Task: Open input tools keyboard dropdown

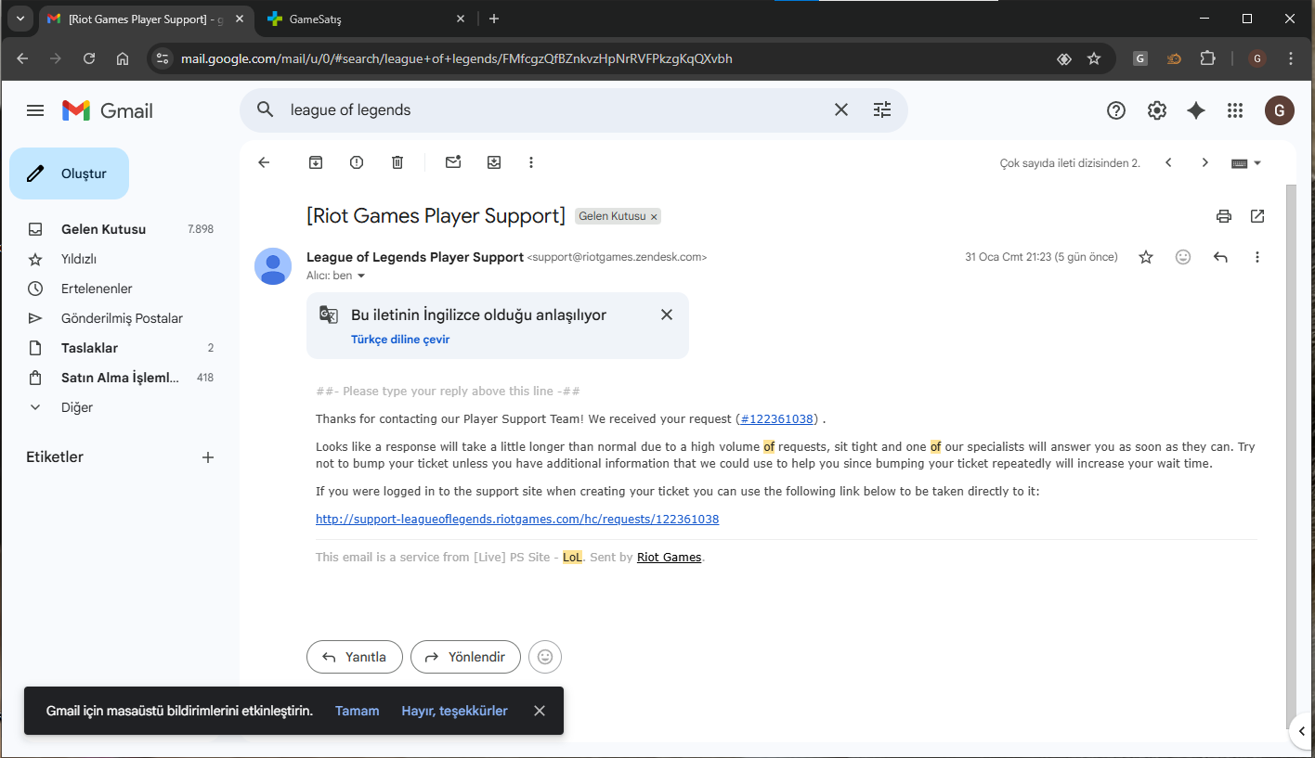Action: (1246, 162)
